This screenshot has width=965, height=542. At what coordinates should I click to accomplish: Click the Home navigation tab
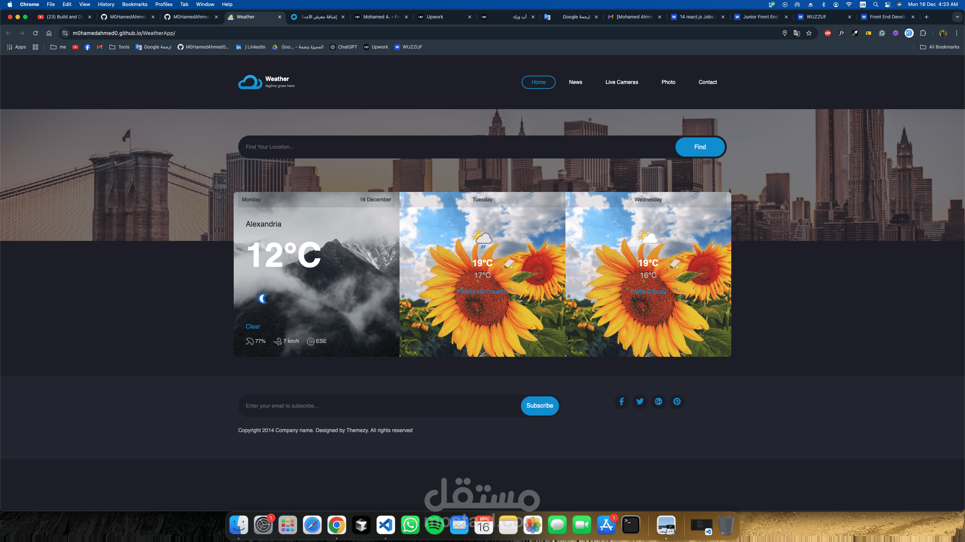[539, 82]
